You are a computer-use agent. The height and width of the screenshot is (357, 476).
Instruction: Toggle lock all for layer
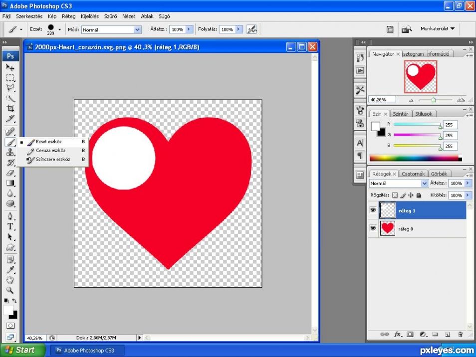pyautogui.click(x=419, y=195)
